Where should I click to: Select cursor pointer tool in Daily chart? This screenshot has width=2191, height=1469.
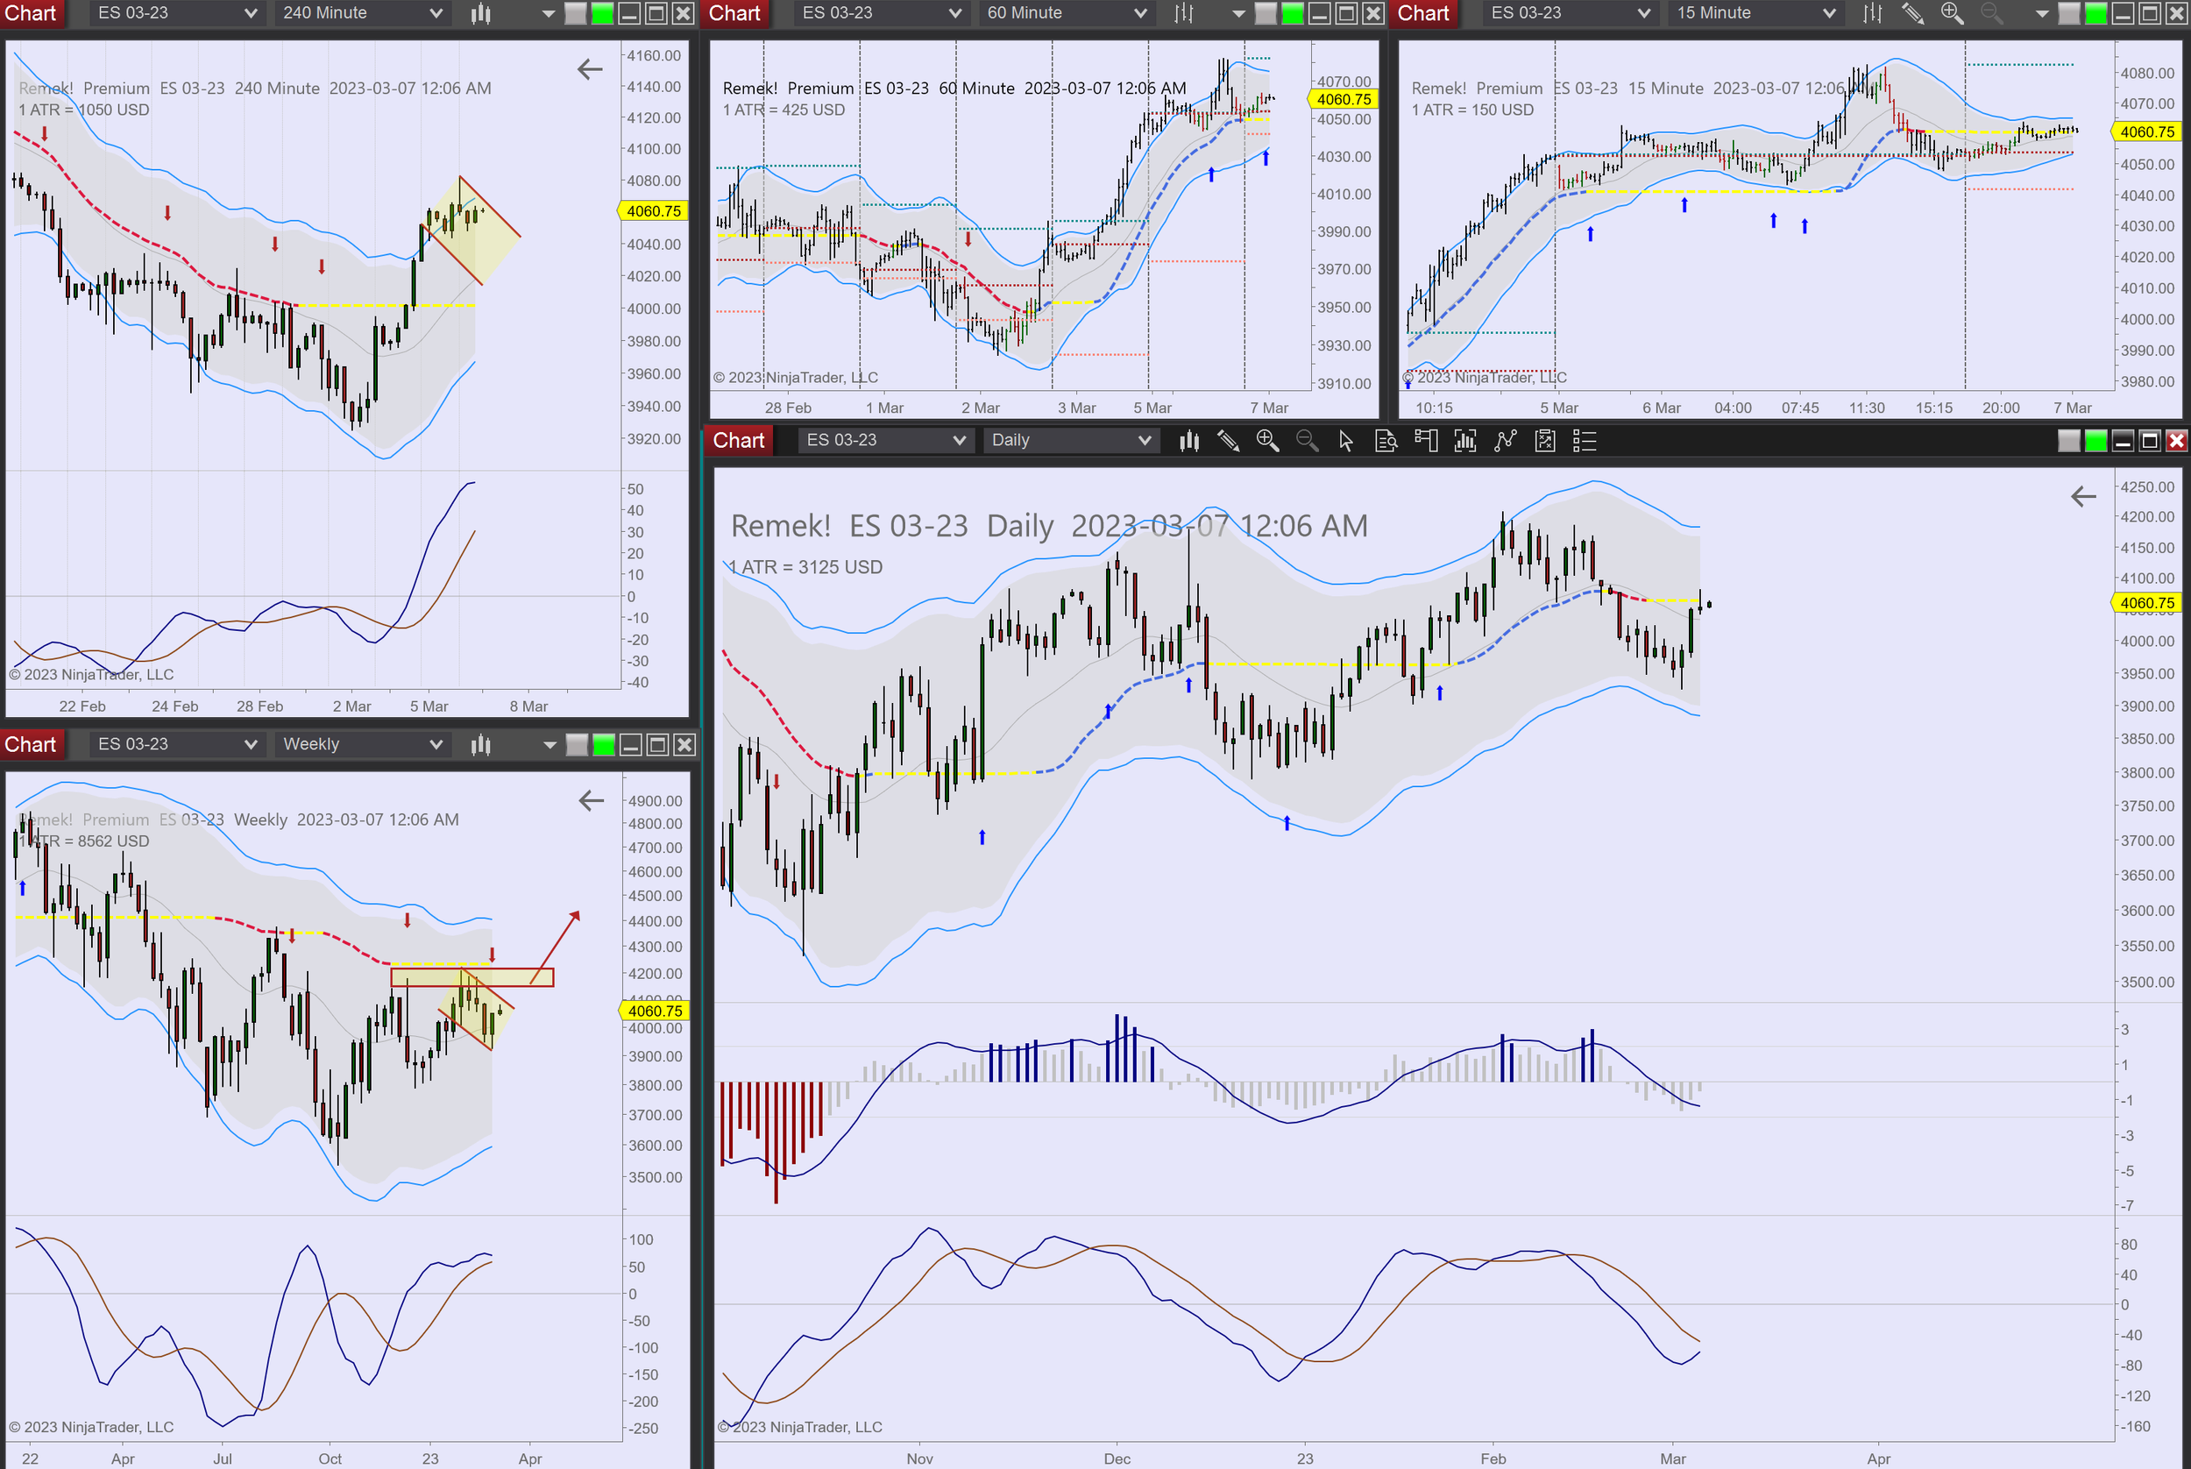[1346, 440]
